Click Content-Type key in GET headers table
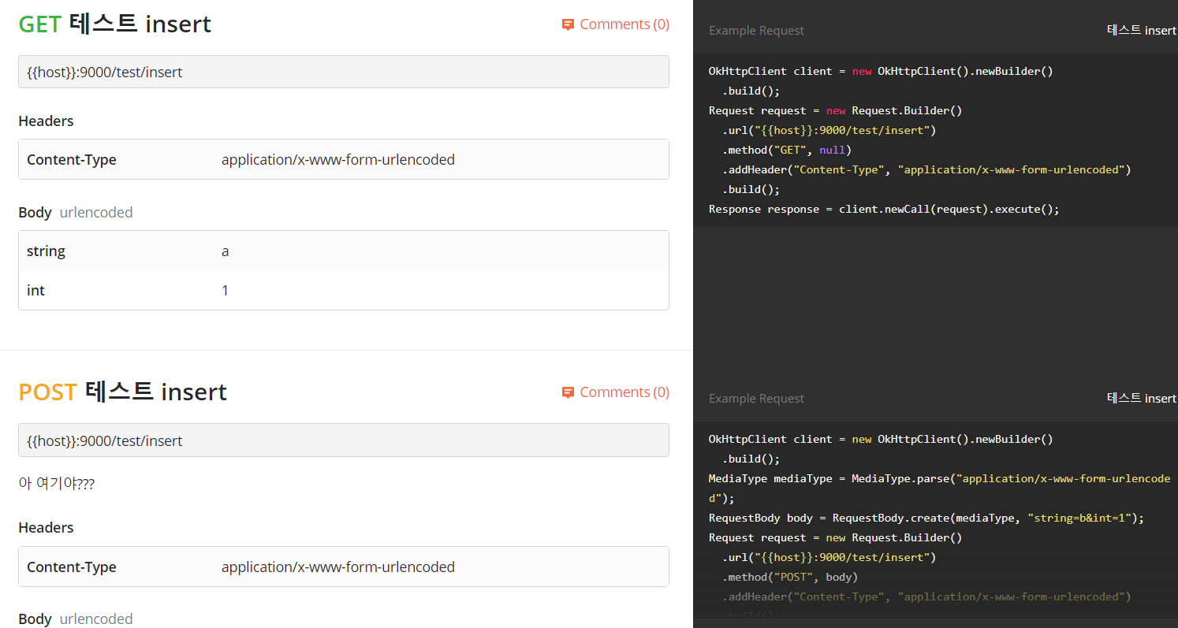The height and width of the screenshot is (628, 1178). tap(72, 160)
